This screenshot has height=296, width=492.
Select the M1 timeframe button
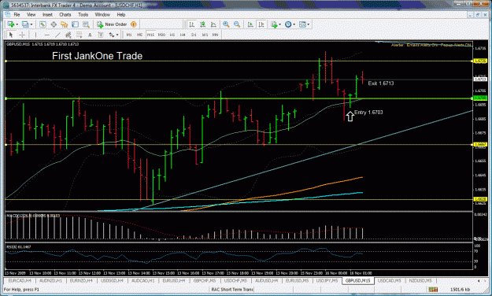click(129, 35)
